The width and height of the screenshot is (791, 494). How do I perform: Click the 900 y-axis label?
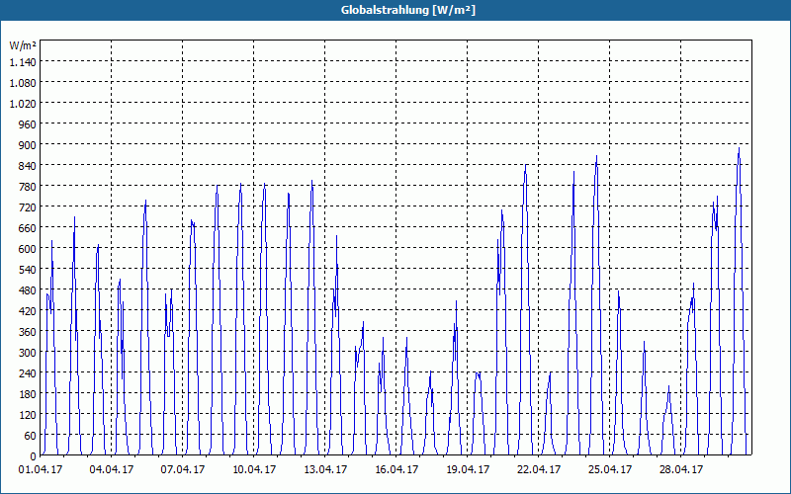click(x=28, y=144)
